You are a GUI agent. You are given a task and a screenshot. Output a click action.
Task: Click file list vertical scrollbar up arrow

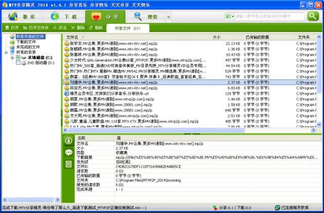pyautogui.click(x=319, y=37)
